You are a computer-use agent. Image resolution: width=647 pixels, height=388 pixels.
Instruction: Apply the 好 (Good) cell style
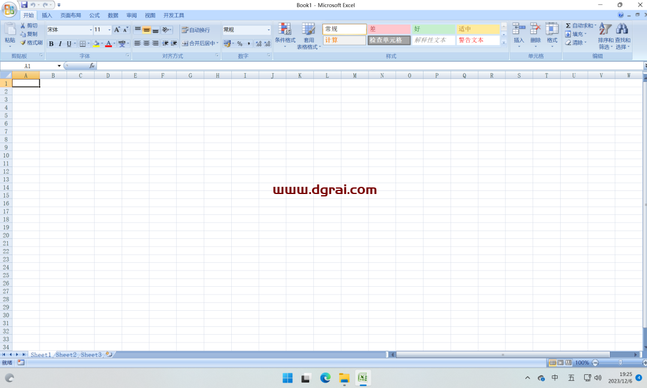[x=433, y=29]
